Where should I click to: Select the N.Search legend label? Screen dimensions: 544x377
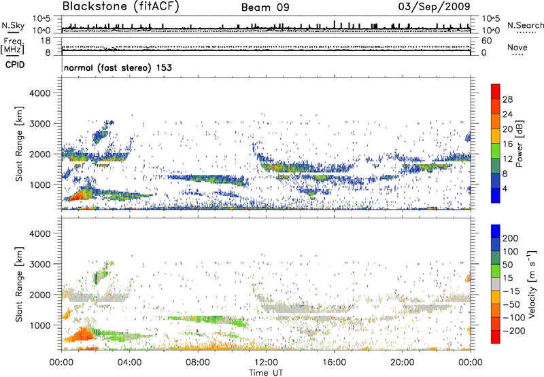tap(525, 25)
